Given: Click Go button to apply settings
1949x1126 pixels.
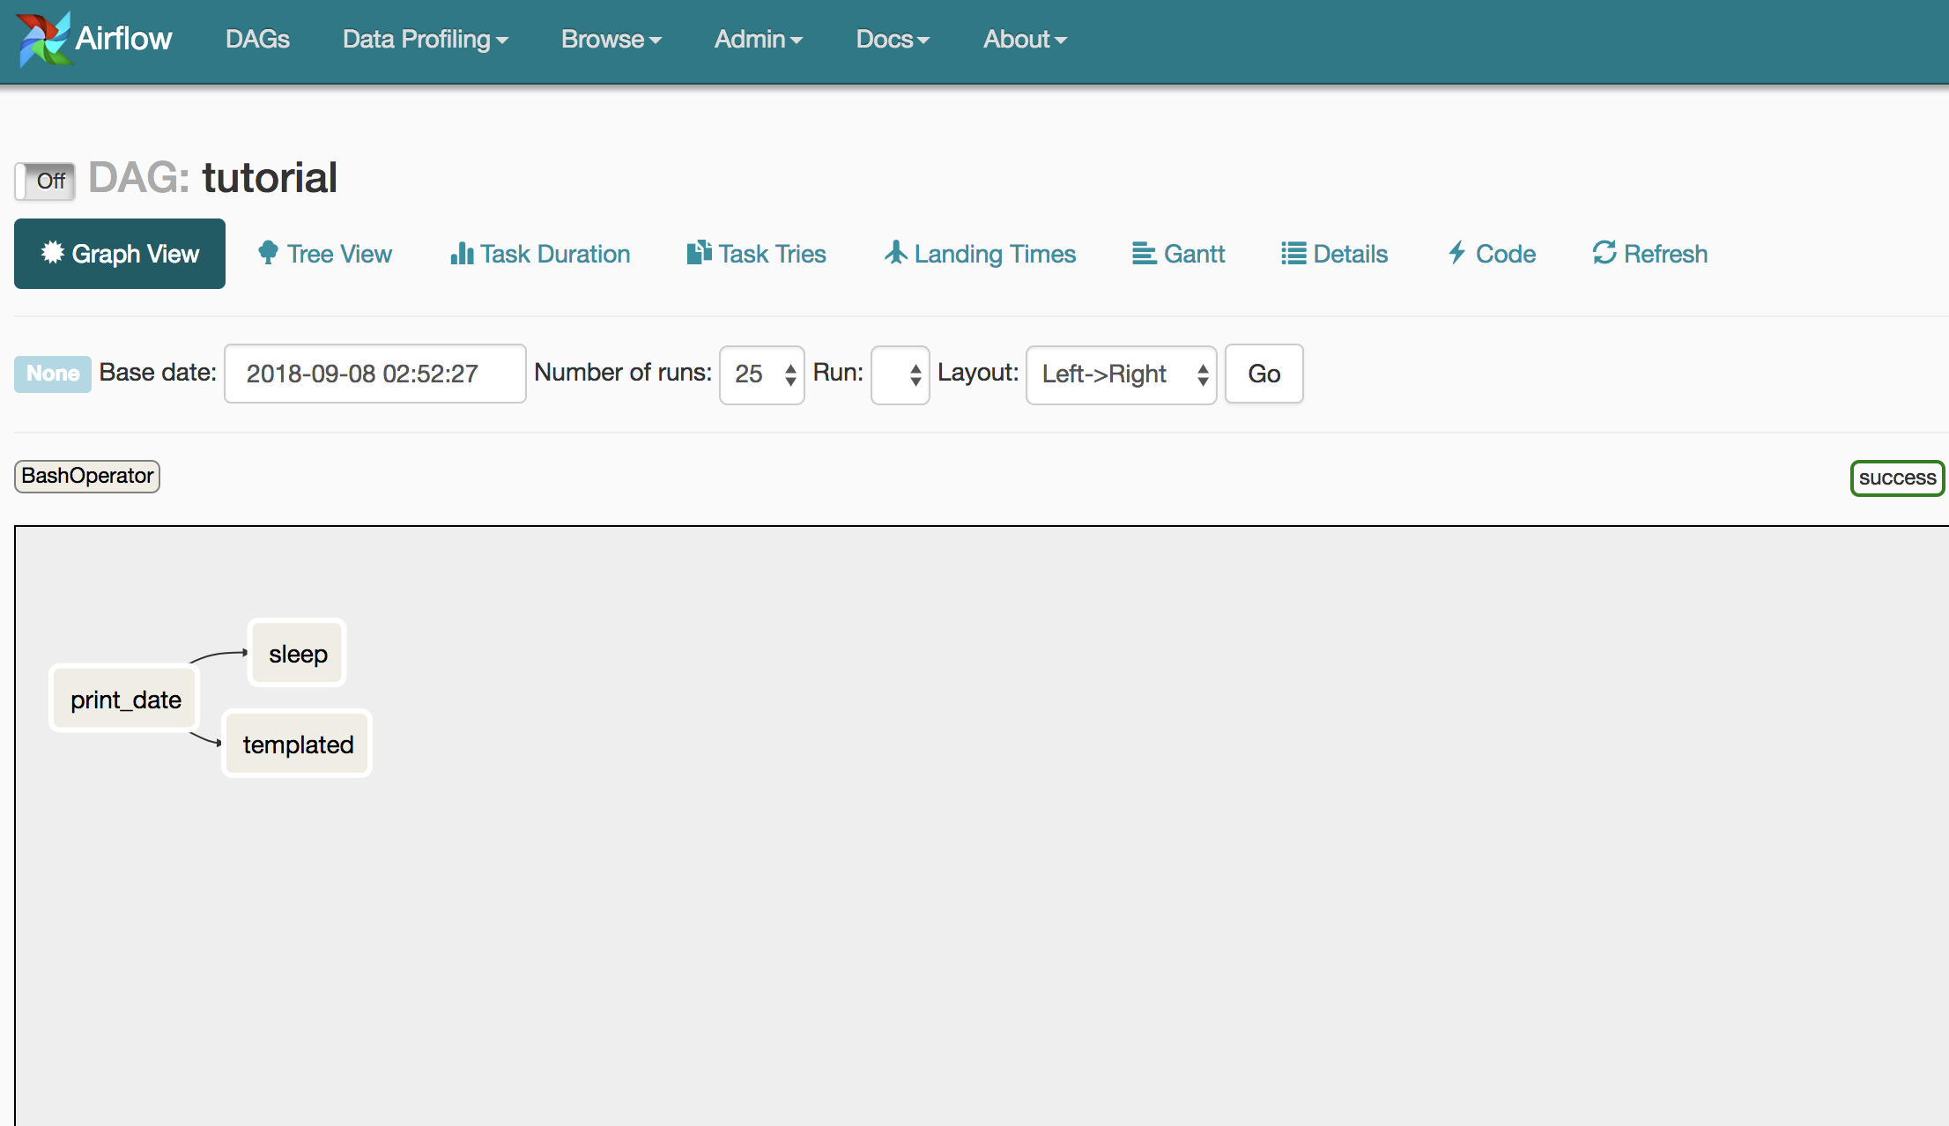Looking at the screenshot, I should (1263, 374).
